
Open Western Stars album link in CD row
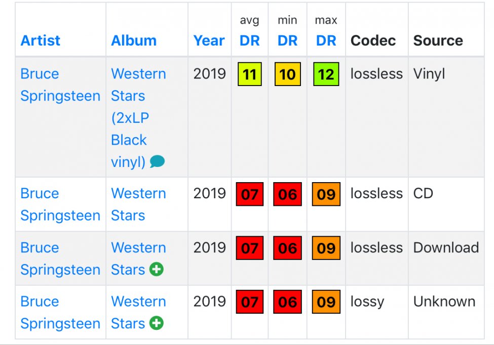(x=138, y=204)
